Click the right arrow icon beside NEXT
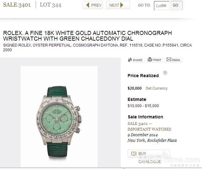The image size is (202, 169). pos(122,5)
